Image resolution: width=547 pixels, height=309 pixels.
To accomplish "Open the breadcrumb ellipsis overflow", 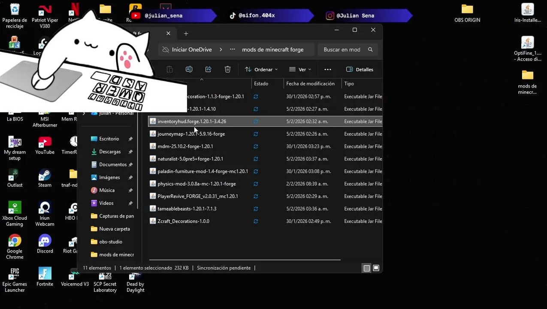I will pyautogui.click(x=232, y=49).
